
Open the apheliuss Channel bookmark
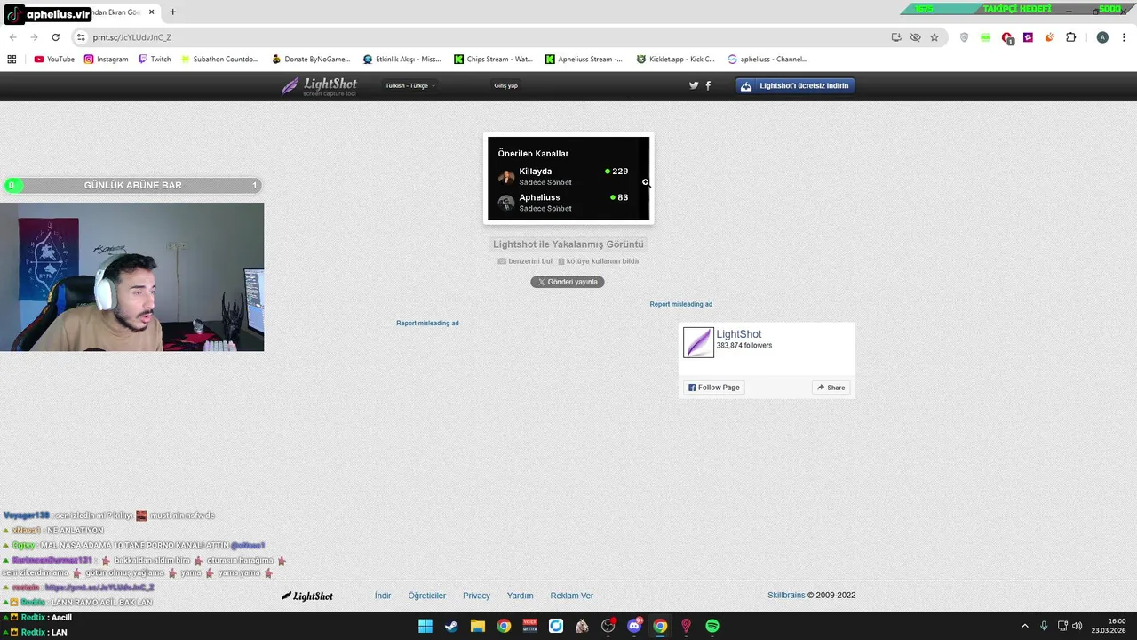pyautogui.click(x=767, y=60)
